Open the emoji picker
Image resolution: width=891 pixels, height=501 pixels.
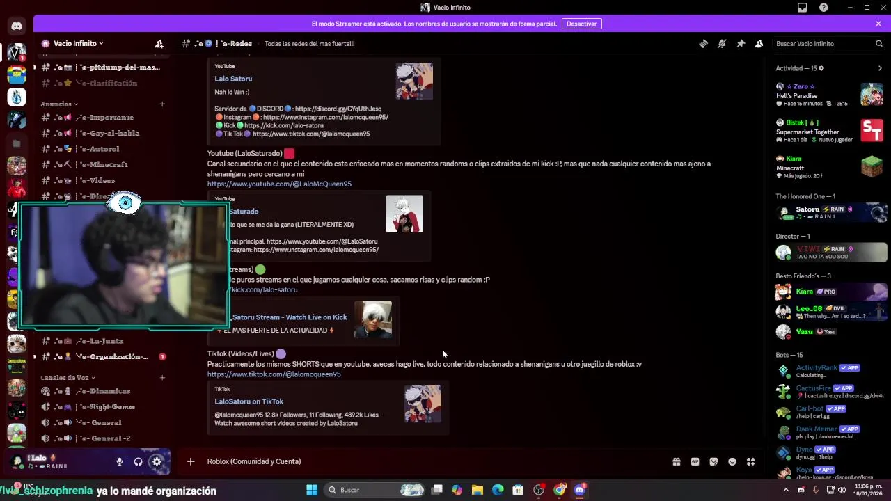coord(732,461)
